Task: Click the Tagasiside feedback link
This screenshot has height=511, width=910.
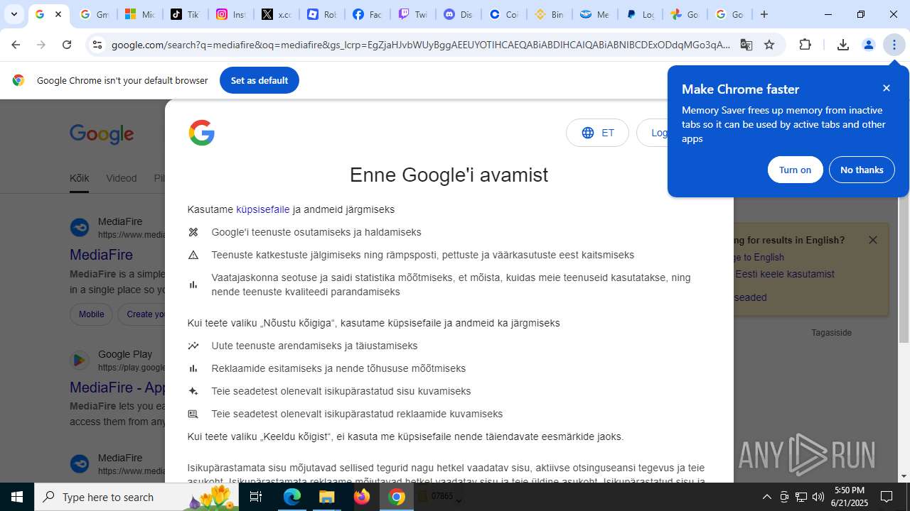Action: pos(831,332)
